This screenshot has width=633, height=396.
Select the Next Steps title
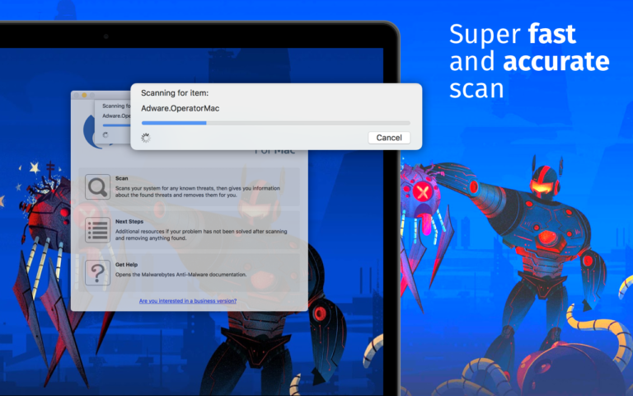[x=129, y=221]
